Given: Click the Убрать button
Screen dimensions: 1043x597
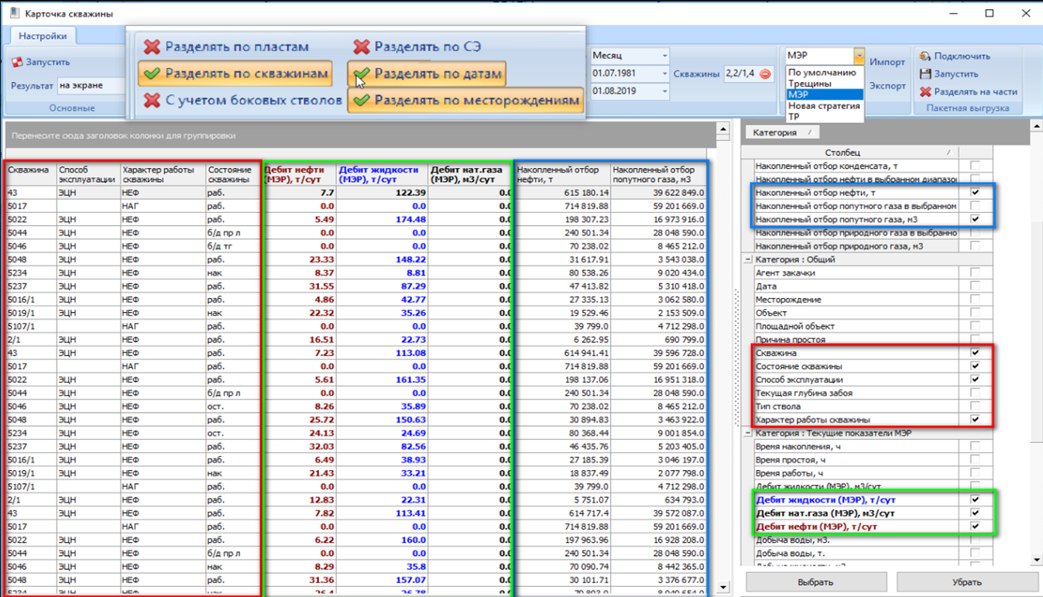Looking at the screenshot, I should coord(966,582).
